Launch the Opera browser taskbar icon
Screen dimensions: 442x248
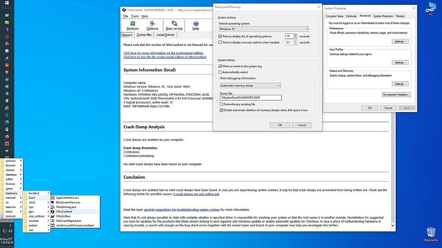pyautogui.click(x=7, y=37)
